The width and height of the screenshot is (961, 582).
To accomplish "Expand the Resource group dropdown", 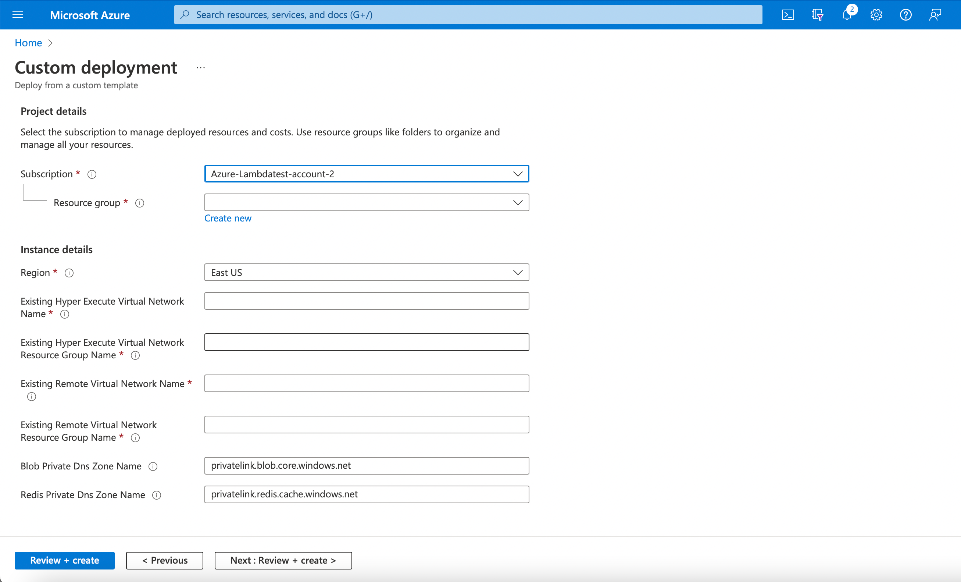I will coord(366,203).
